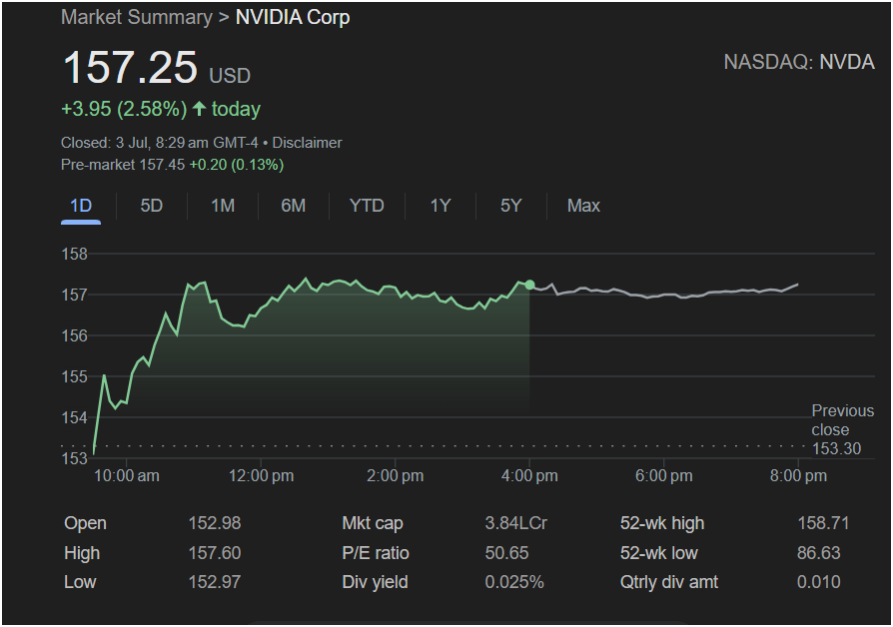Click the NASDAQ: NVDA ticker label
This screenshot has width=893, height=627.
(x=799, y=62)
